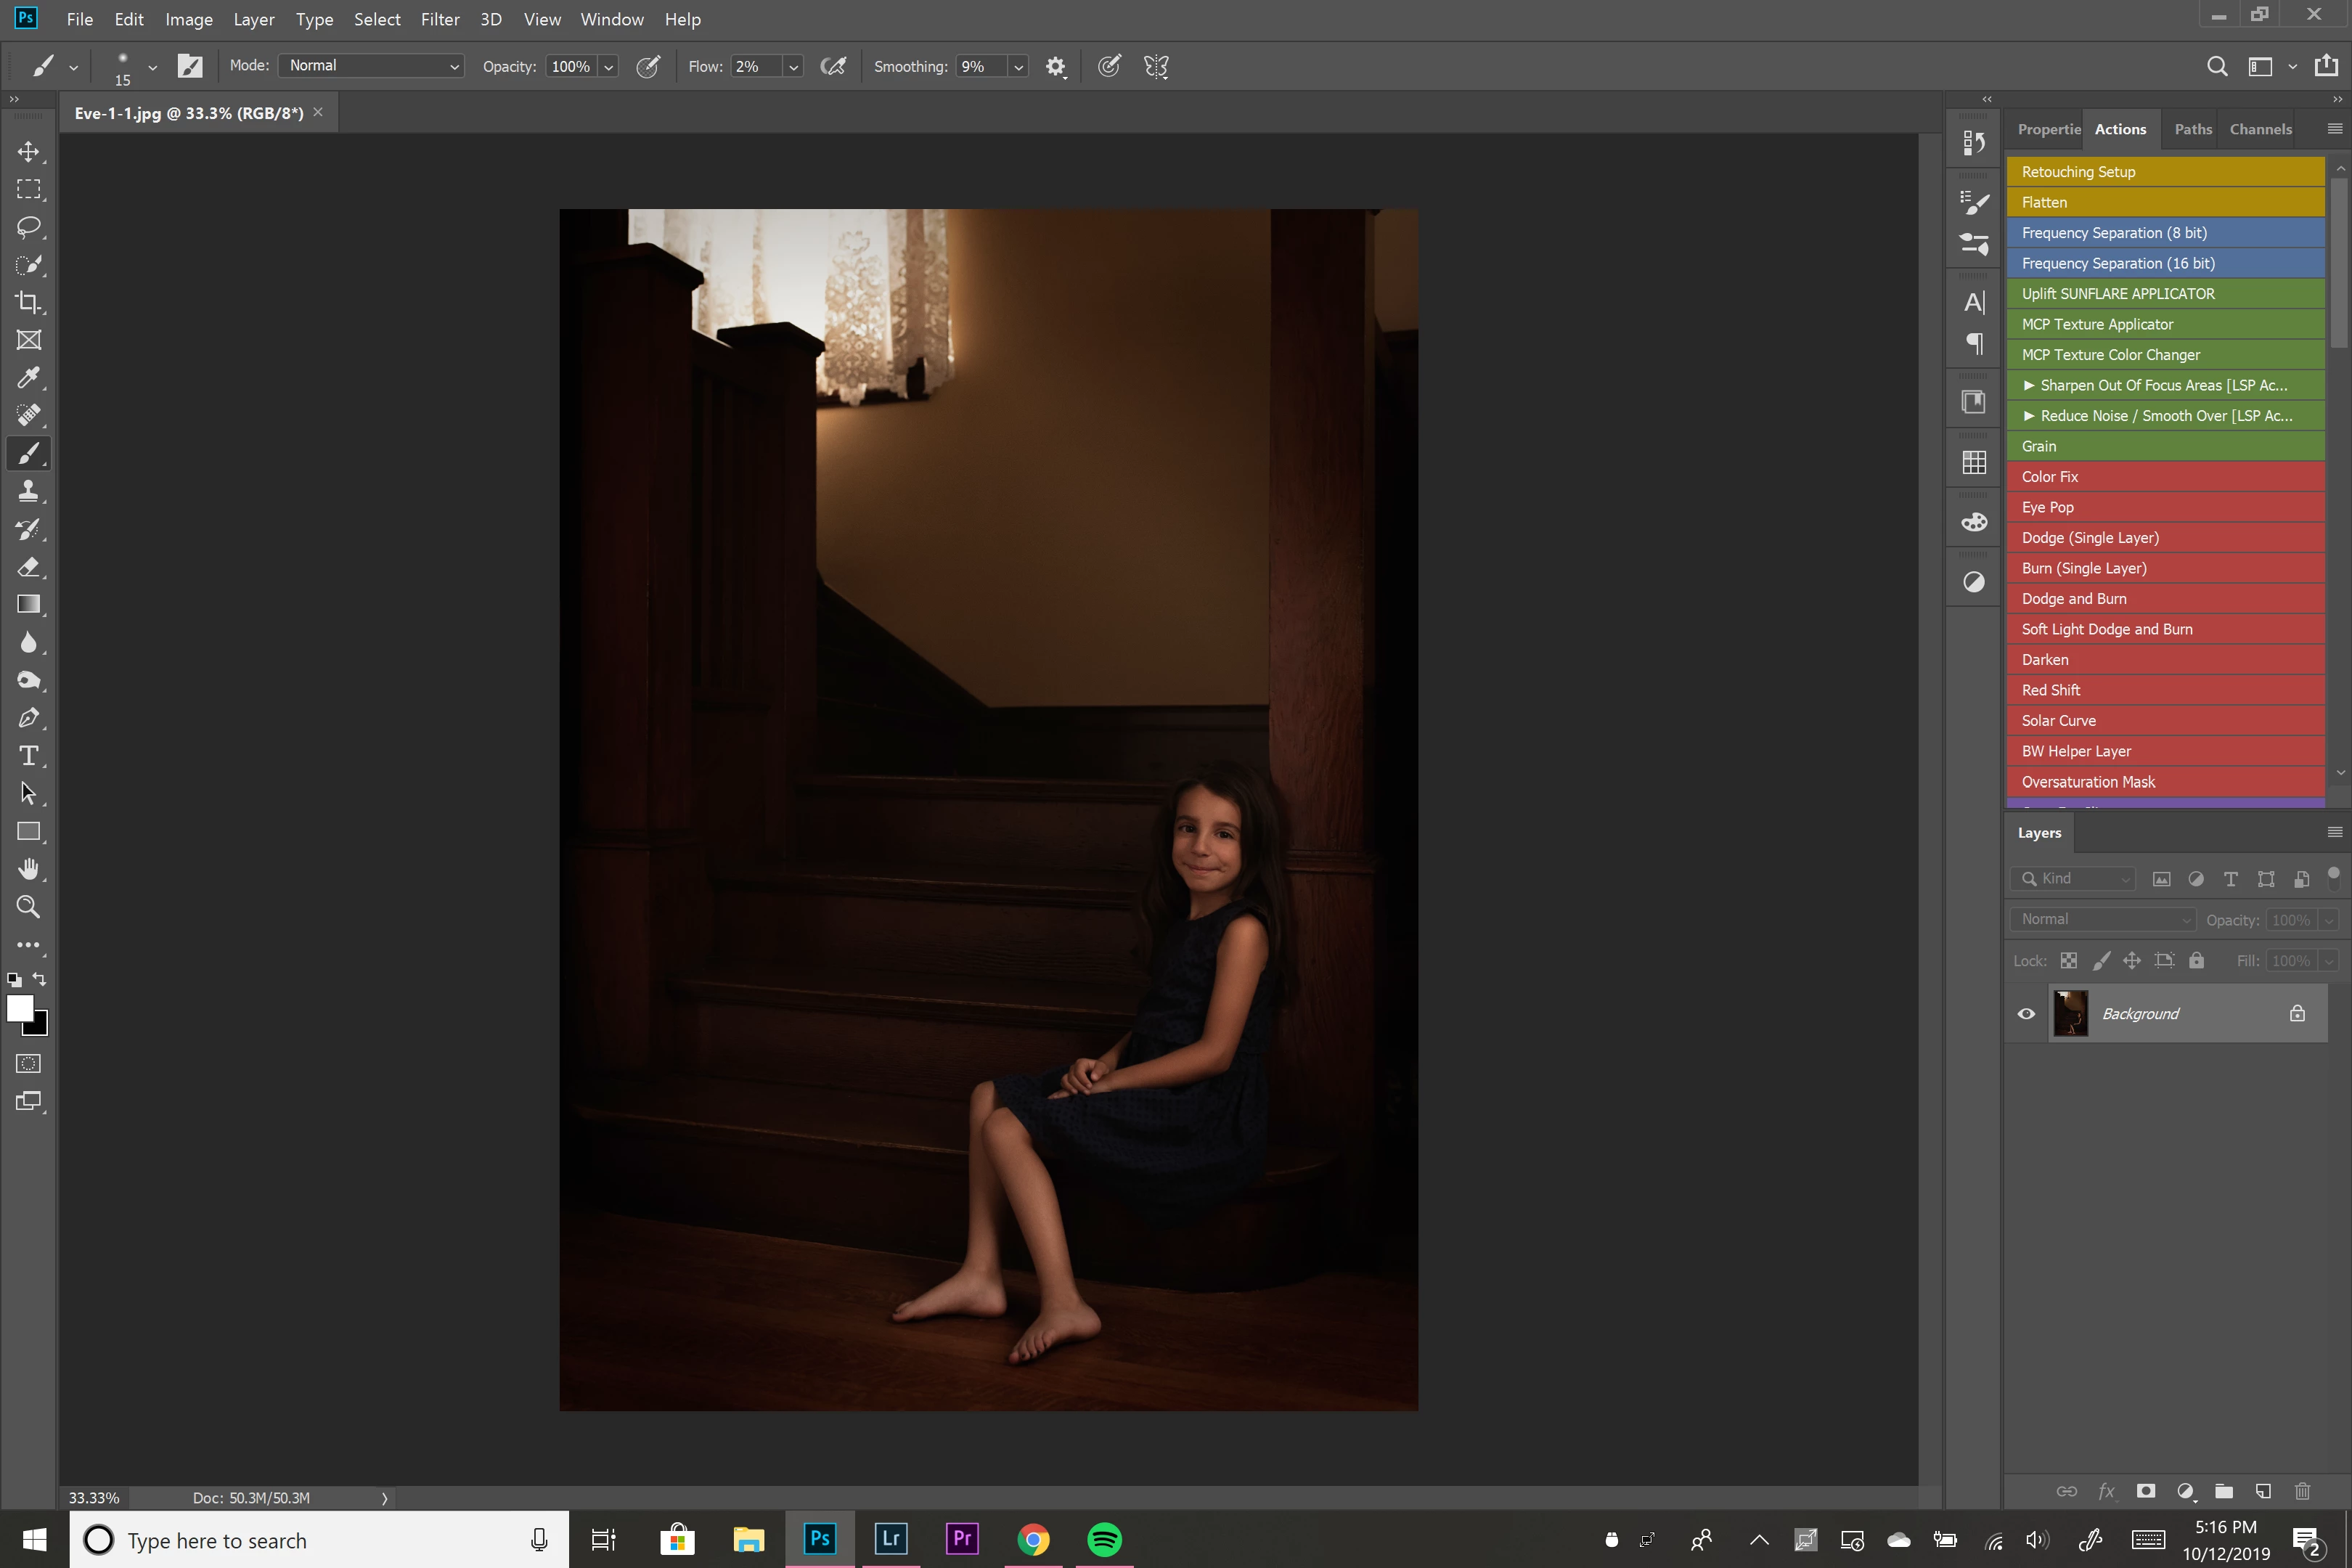
Task: Switch to the Channels tab
Action: click(2260, 129)
